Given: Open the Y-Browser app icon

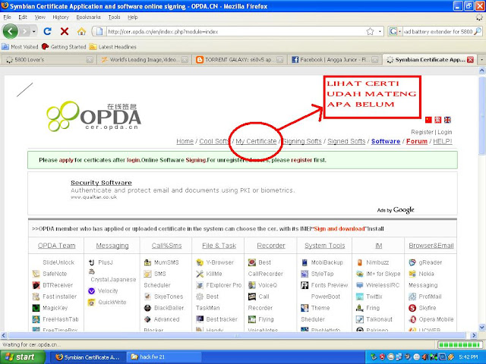Looking at the screenshot, I should pos(200,262).
